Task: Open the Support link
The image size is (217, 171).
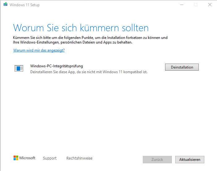Action: click(50, 158)
